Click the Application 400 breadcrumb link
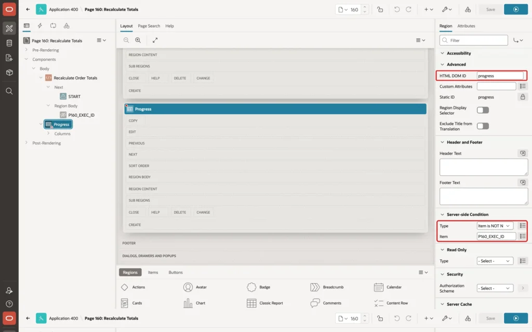Image resolution: width=532 pixels, height=332 pixels. coord(63,9)
